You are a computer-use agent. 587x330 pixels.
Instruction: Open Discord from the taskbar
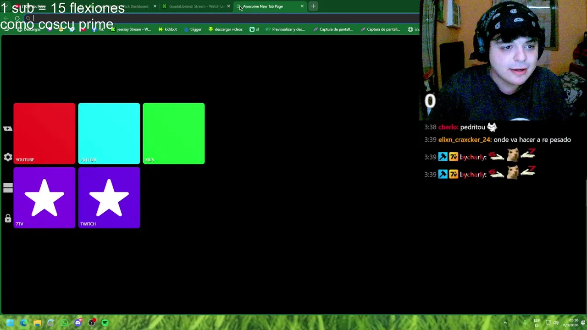(x=78, y=323)
